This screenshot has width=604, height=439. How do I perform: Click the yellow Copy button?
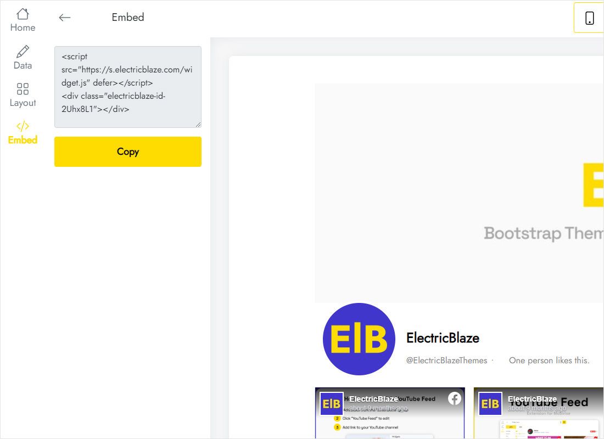128,151
